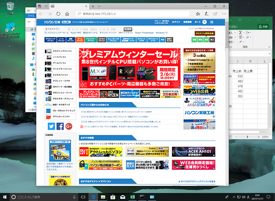Open Edge's web notes pen icon
The width and height of the screenshot is (275, 201).
pyautogui.click(x=207, y=14)
